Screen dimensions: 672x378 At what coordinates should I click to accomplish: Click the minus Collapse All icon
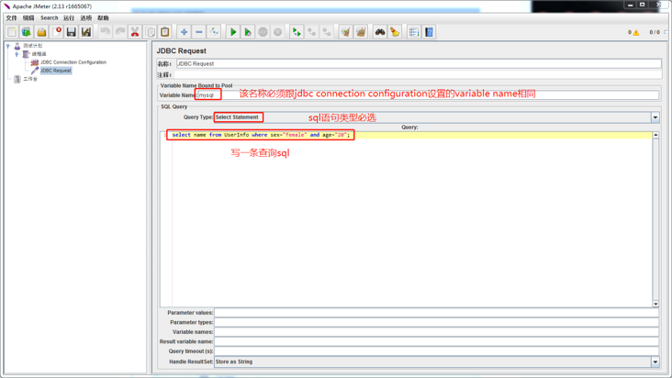(198, 32)
